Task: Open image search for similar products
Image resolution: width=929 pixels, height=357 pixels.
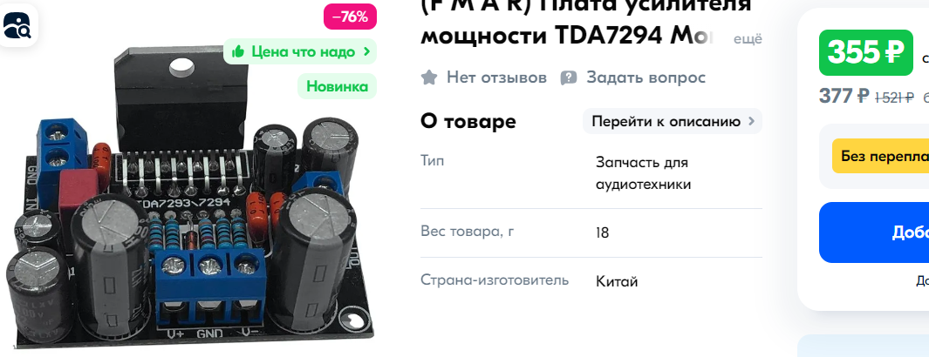Action: click(17, 25)
